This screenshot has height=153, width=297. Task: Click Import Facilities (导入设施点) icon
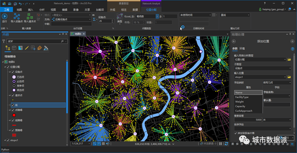[17, 16]
